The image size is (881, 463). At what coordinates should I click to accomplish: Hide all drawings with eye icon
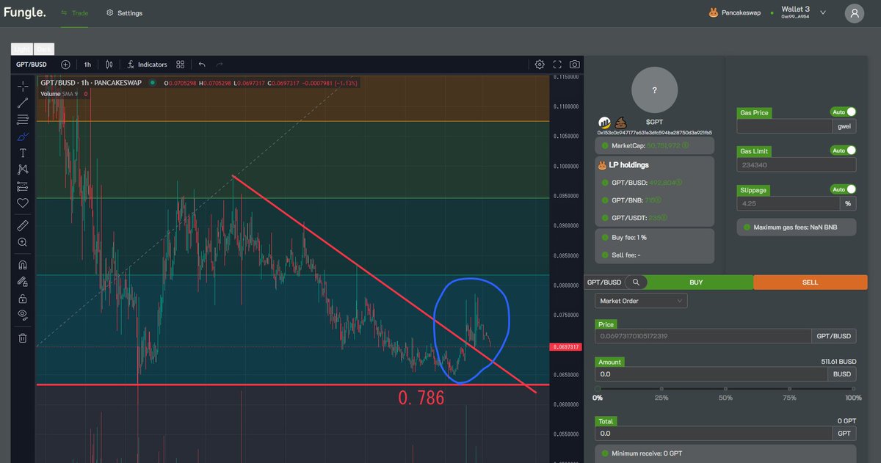[x=23, y=315]
